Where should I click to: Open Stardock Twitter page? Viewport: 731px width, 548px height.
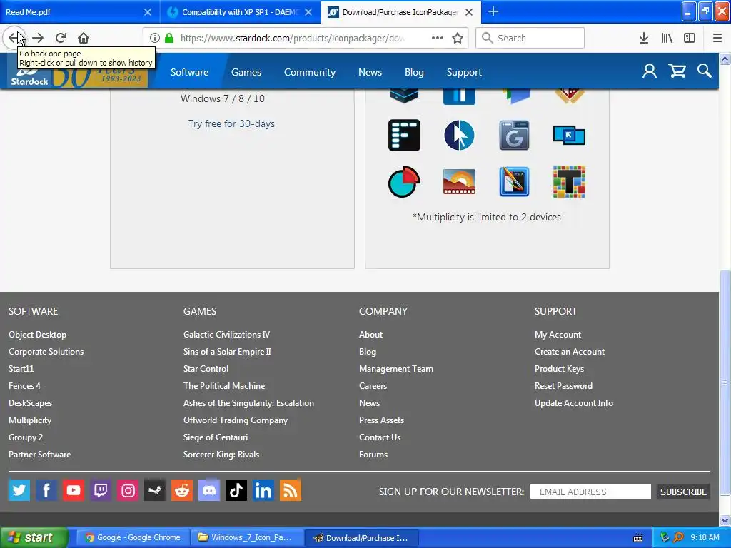(x=19, y=490)
